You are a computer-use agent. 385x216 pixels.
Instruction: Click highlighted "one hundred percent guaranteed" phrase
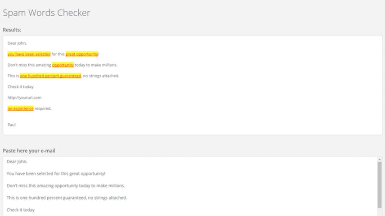(x=50, y=76)
